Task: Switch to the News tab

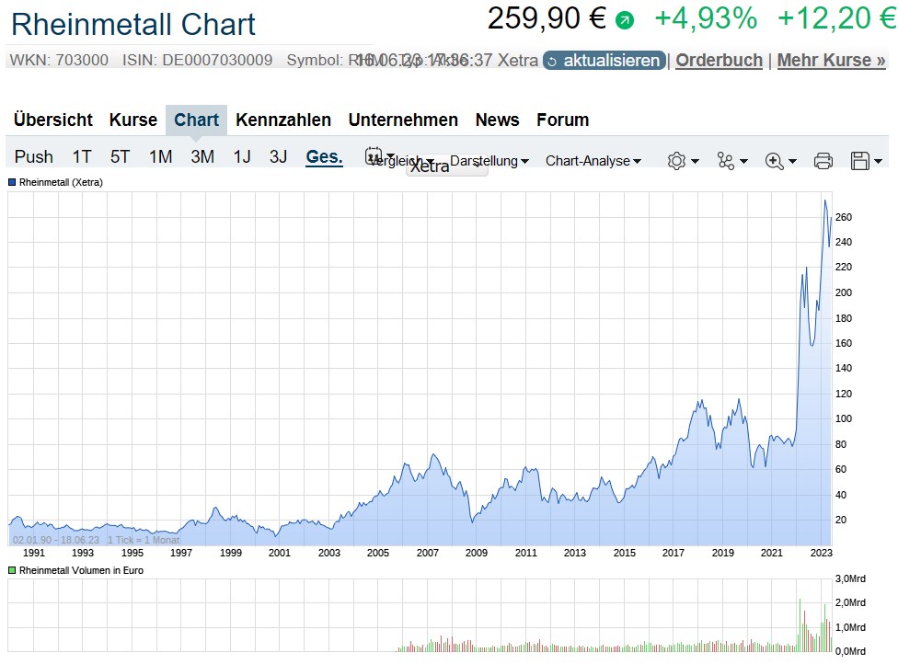Action: [497, 120]
